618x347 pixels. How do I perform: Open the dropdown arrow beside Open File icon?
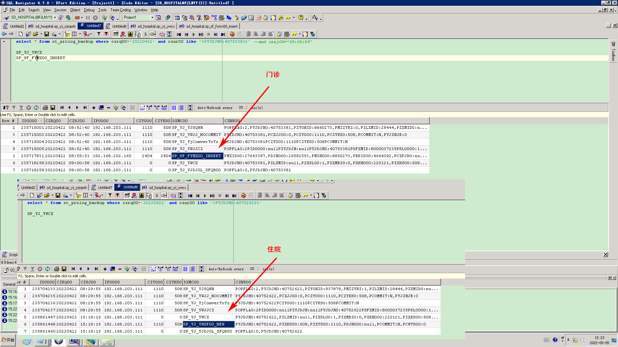(x=41, y=34)
